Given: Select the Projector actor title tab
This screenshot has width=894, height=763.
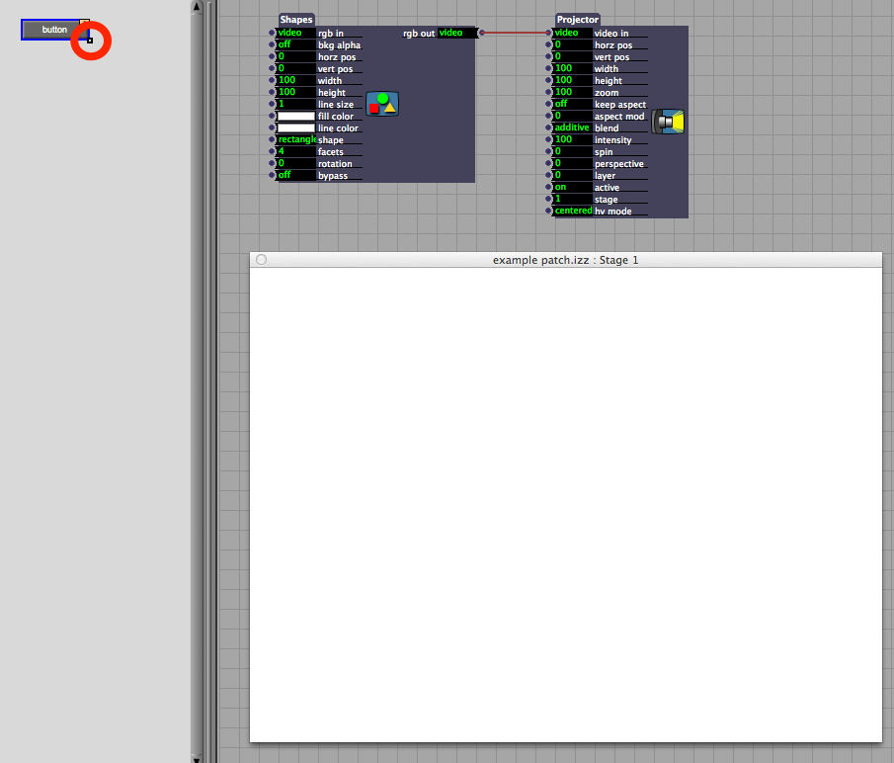Looking at the screenshot, I should pos(578,20).
